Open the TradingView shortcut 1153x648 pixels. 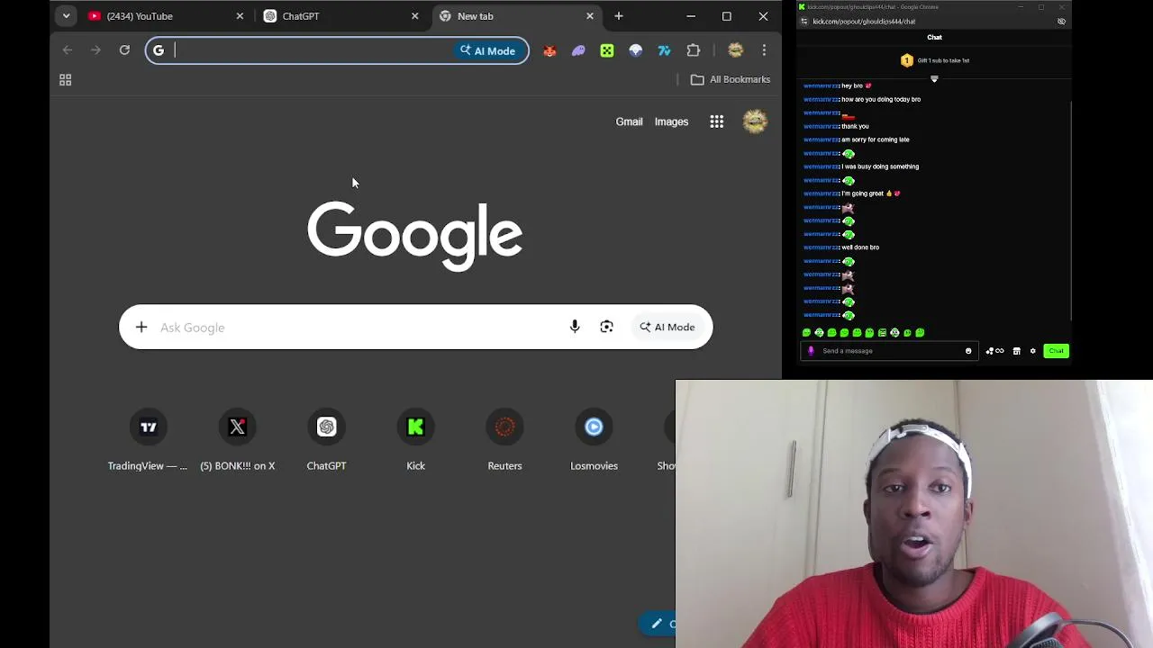149,440
